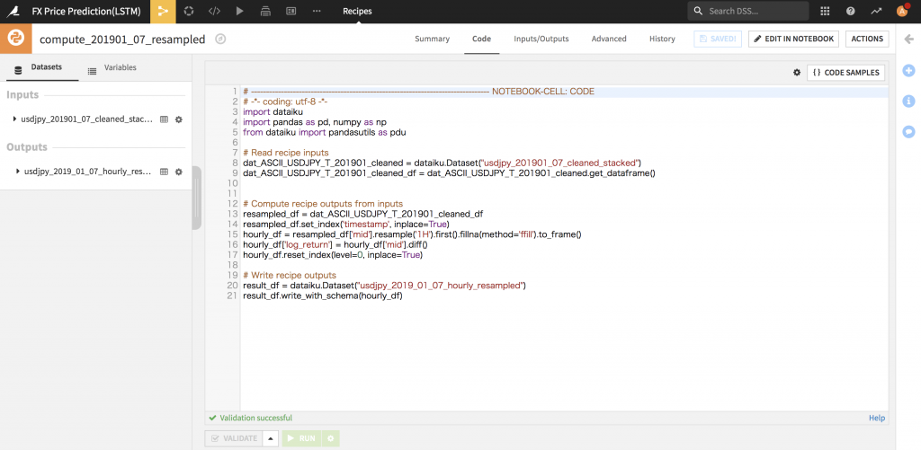Click the Inputs section heading
The image size is (921, 450).
[x=22, y=95]
